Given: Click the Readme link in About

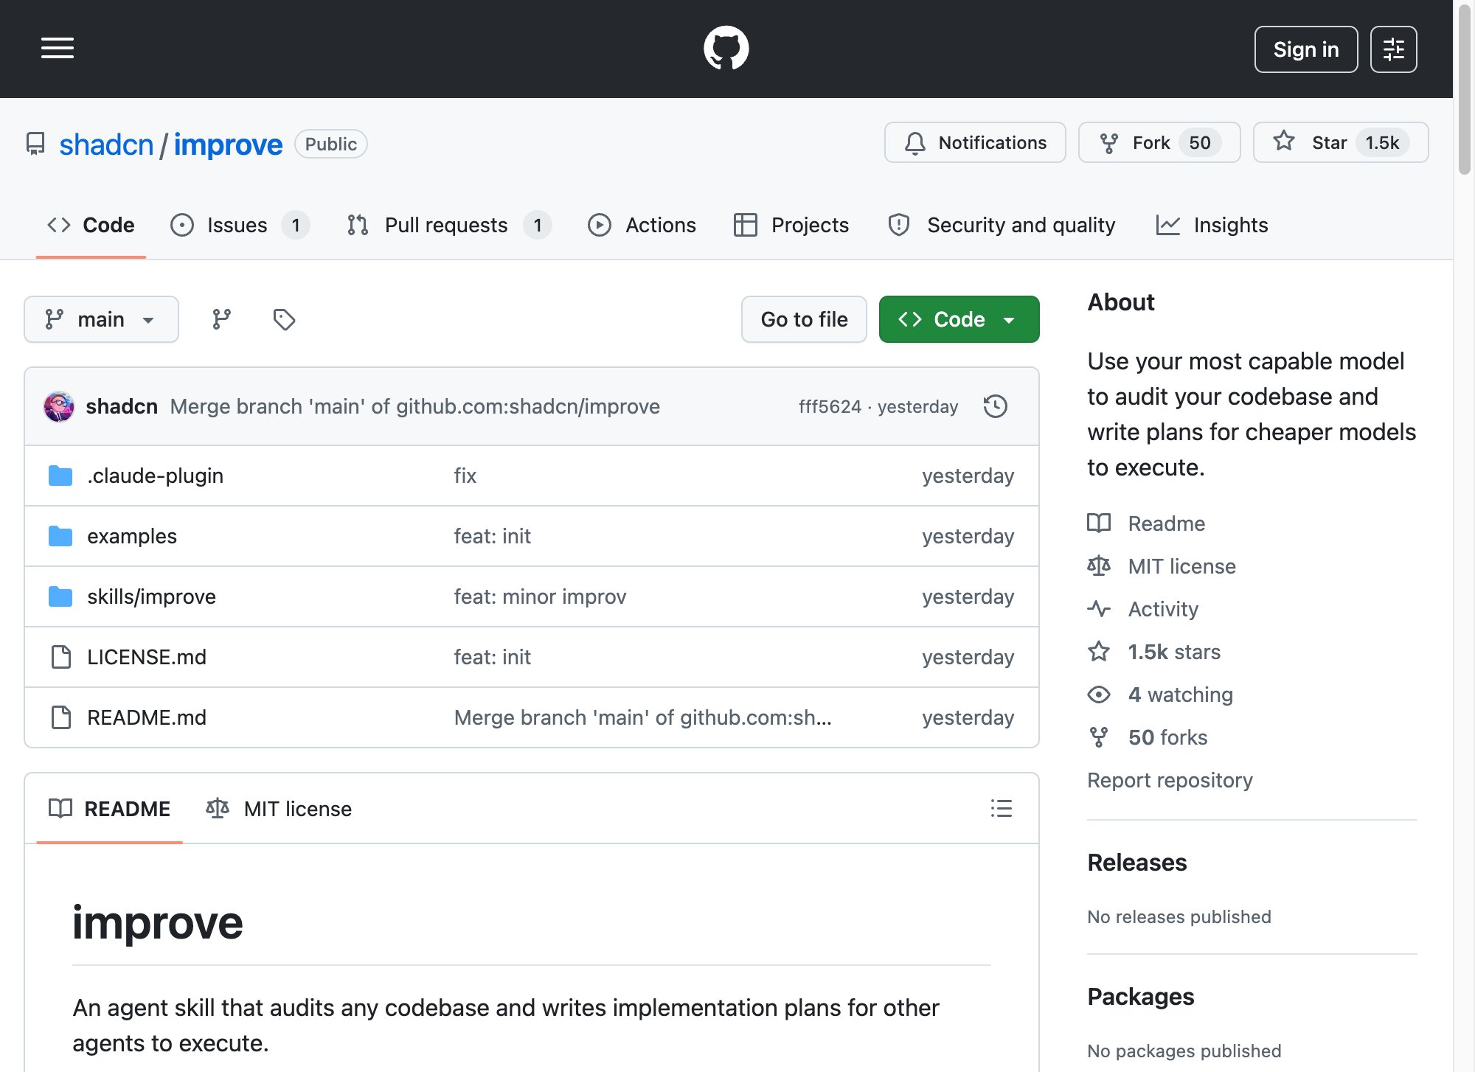Looking at the screenshot, I should tap(1166, 523).
